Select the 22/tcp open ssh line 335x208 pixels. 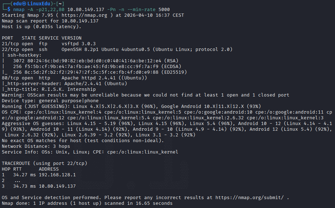pyautogui.click(x=117, y=50)
